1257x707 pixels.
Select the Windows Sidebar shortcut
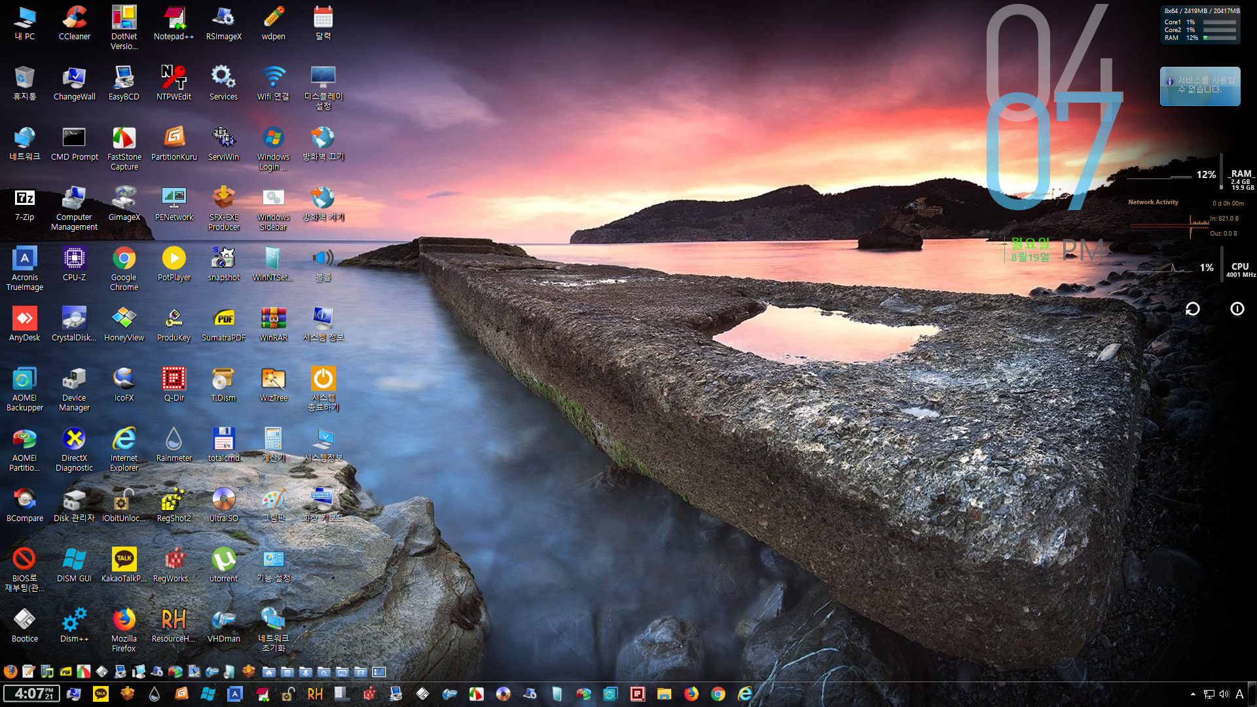click(274, 209)
